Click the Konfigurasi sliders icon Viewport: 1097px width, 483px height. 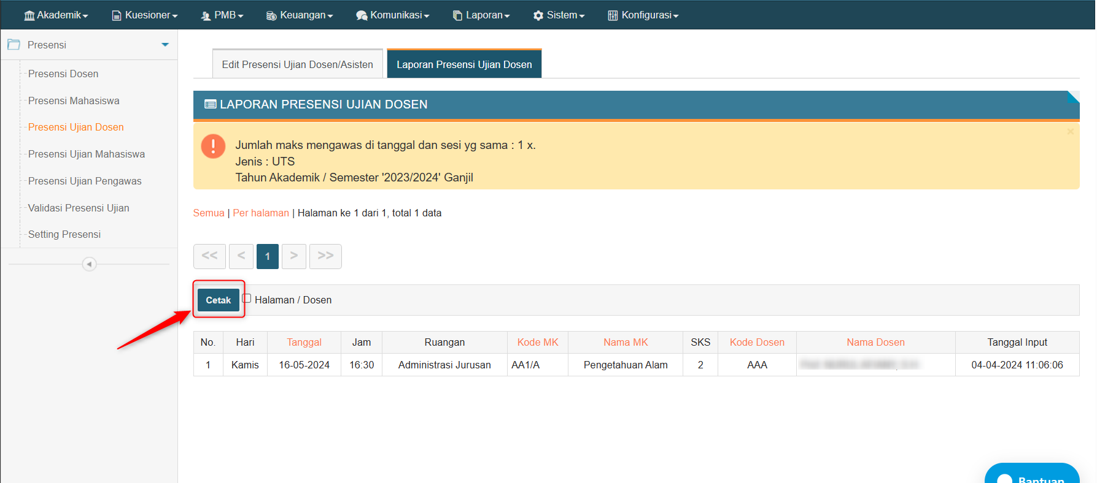613,15
